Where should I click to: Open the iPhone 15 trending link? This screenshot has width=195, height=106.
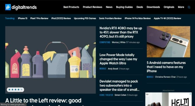click(23, 18)
